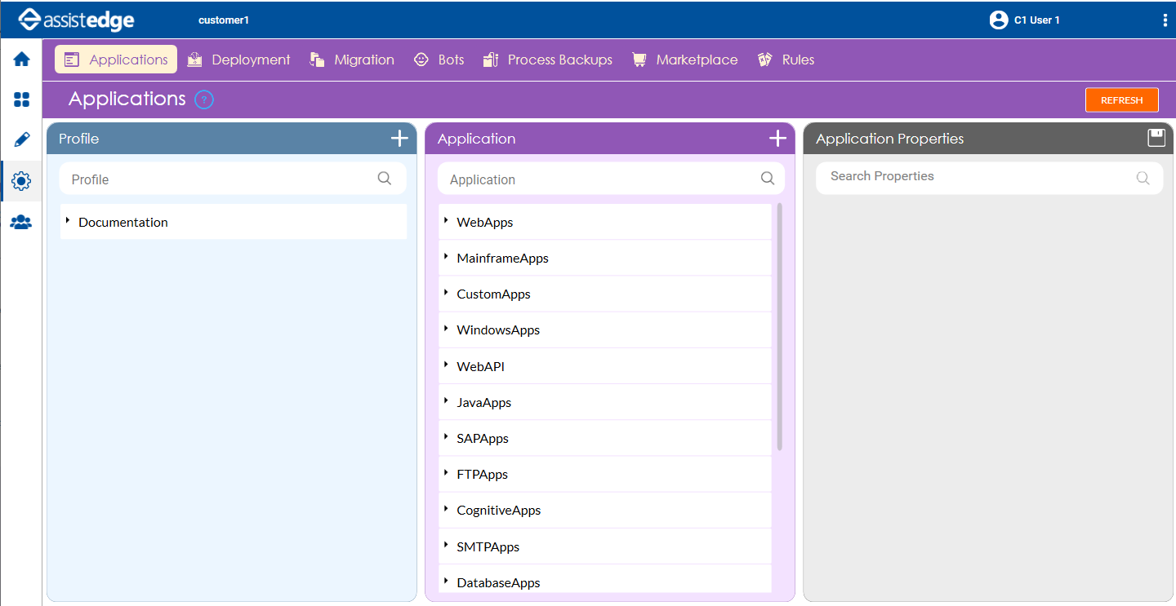Image resolution: width=1176 pixels, height=606 pixels.
Task: Switch to the Bots tab
Action: coord(439,60)
